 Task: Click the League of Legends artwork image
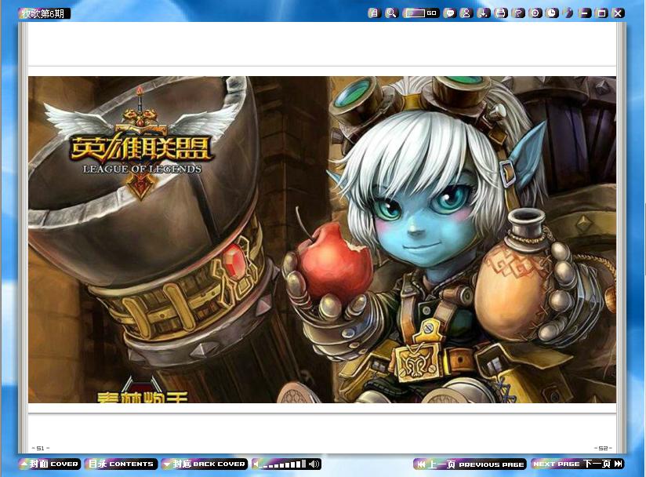322,239
